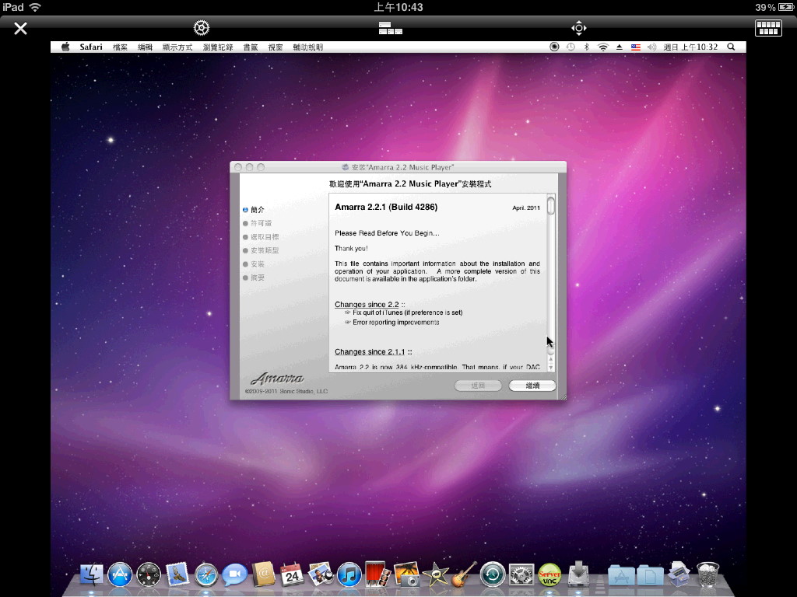797x597 pixels.
Task: Show the on-screen keyboard
Action: click(768, 28)
